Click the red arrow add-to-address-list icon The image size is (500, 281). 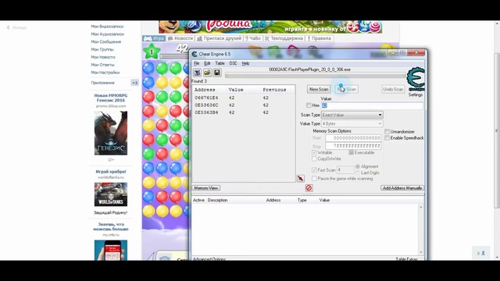point(300,179)
